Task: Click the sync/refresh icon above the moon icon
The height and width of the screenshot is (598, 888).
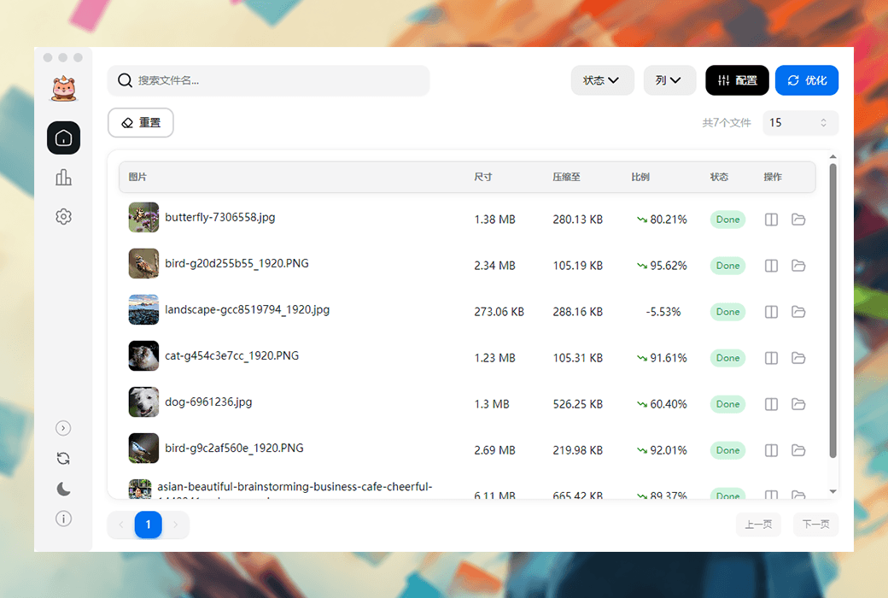Action: (63, 458)
